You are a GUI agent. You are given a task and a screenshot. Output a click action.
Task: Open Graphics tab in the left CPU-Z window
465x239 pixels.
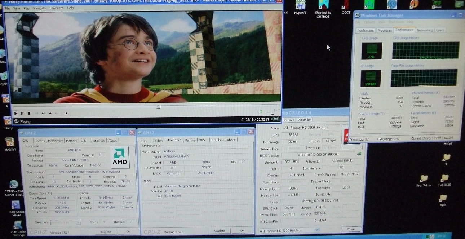click(98, 141)
